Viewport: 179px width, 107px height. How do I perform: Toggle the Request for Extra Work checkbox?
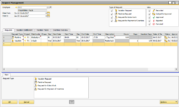(x=112, y=17)
